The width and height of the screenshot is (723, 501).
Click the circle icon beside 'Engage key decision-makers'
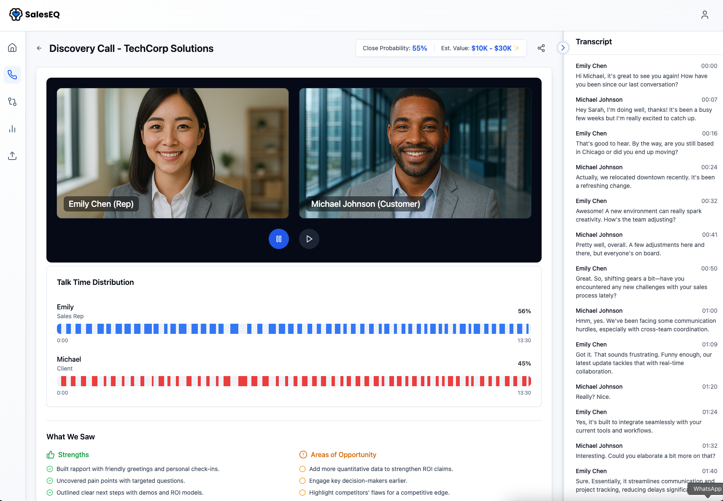tap(302, 481)
